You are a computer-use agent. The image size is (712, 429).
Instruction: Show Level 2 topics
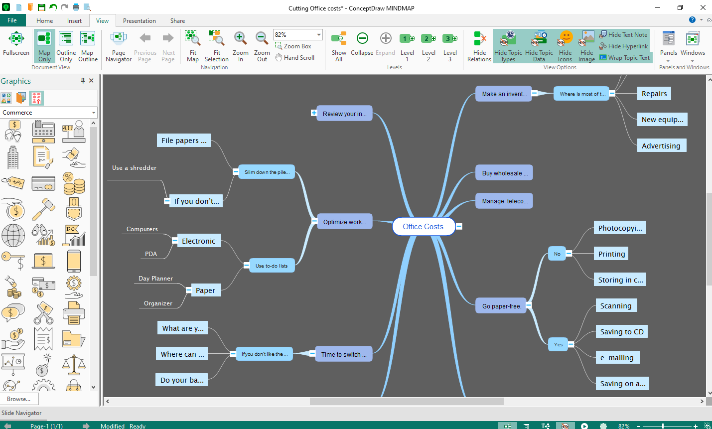tap(428, 46)
